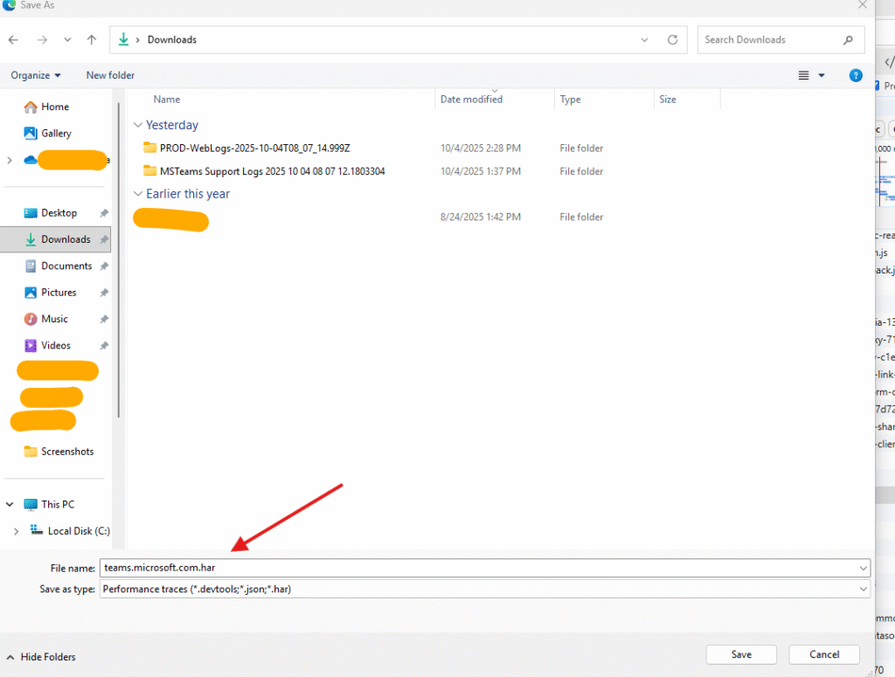
Task: Open the help question mark icon
Action: 857,75
